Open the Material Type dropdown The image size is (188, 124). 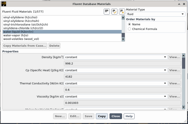click(x=156, y=14)
